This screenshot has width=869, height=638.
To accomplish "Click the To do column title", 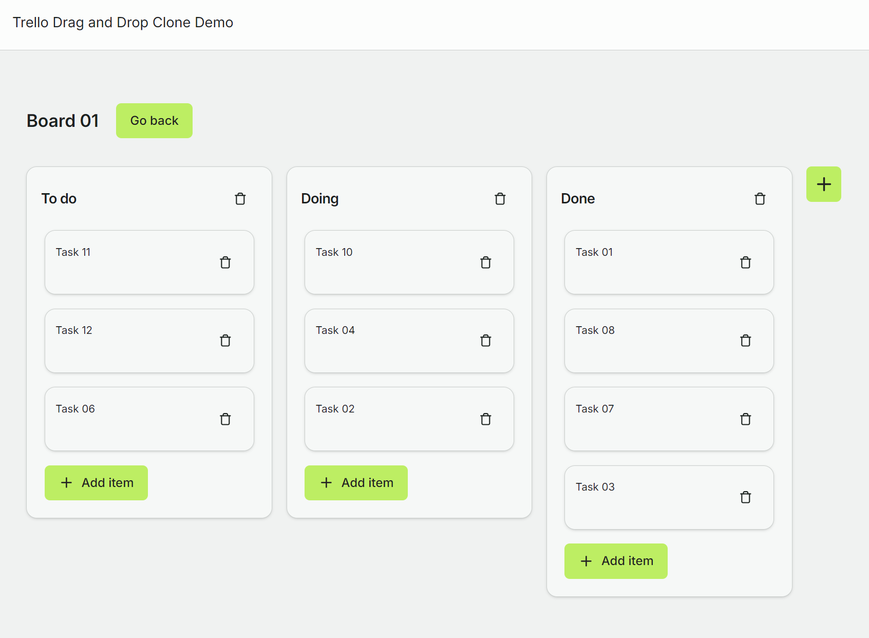I will 59,199.
